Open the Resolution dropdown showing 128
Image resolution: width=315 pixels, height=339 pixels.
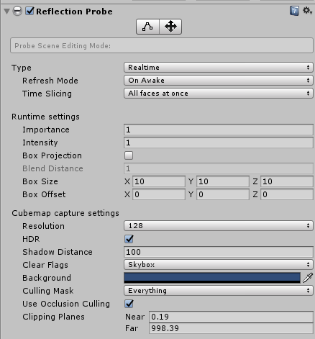pos(219,226)
